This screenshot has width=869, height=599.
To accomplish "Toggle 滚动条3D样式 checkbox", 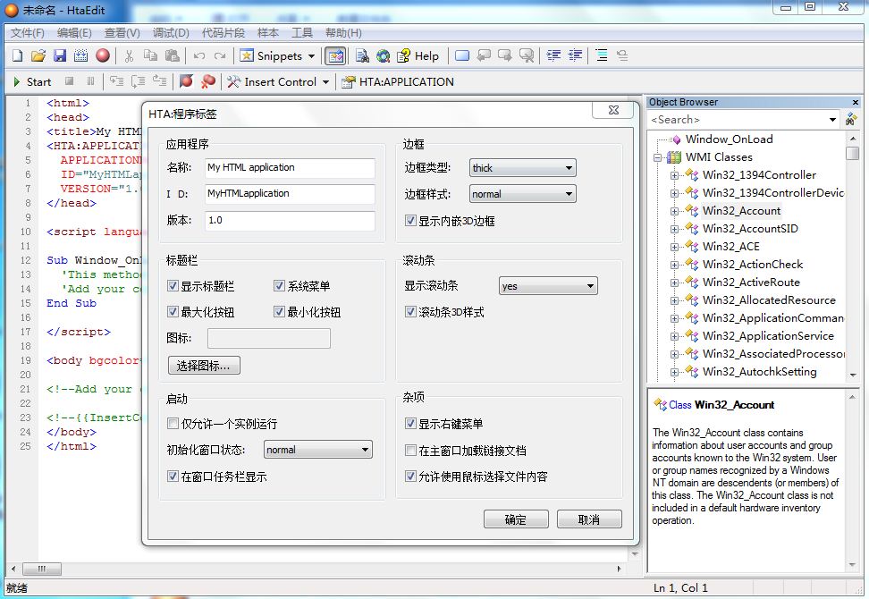I will pyautogui.click(x=410, y=312).
